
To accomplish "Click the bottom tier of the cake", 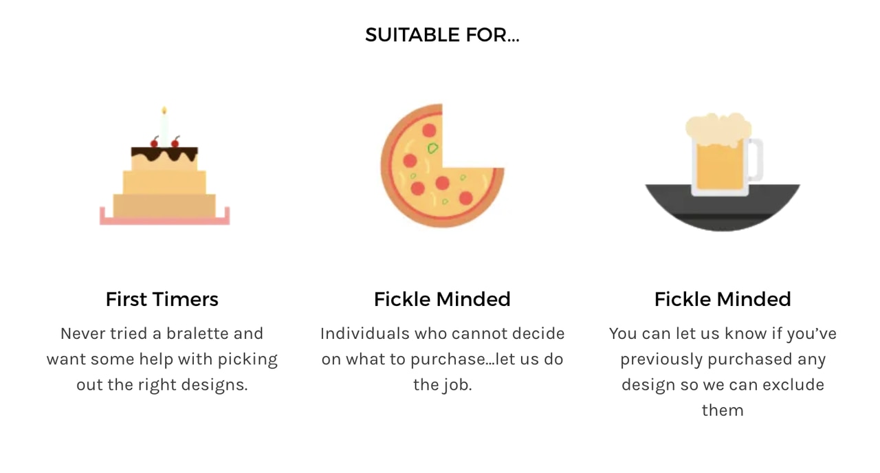I will coord(164,205).
